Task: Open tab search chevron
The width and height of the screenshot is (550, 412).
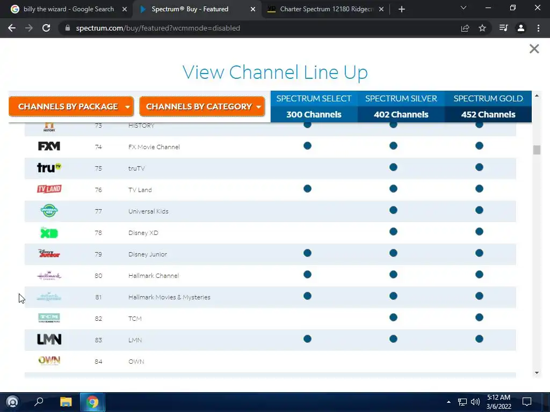Action: tap(464, 8)
